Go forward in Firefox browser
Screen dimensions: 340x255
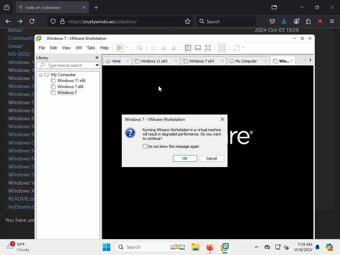click(x=20, y=21)
